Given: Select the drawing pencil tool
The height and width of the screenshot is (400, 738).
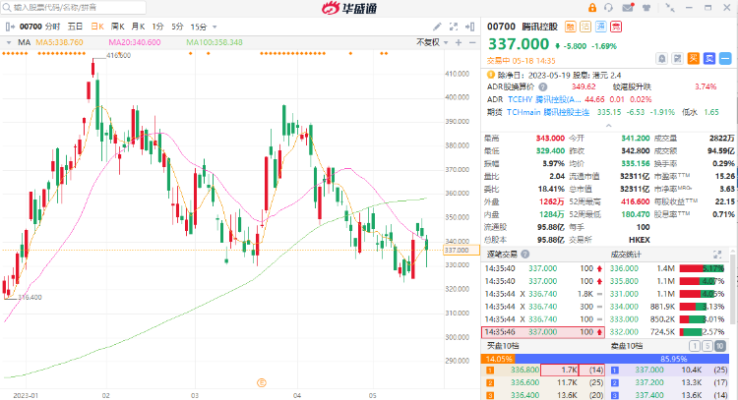Looking at the screenshot, I should coord(437,27).
